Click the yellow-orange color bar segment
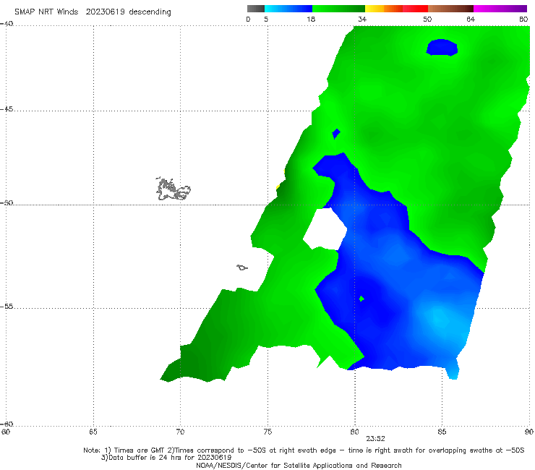Viewport: 535px width, 470px height. coord(384,9)
